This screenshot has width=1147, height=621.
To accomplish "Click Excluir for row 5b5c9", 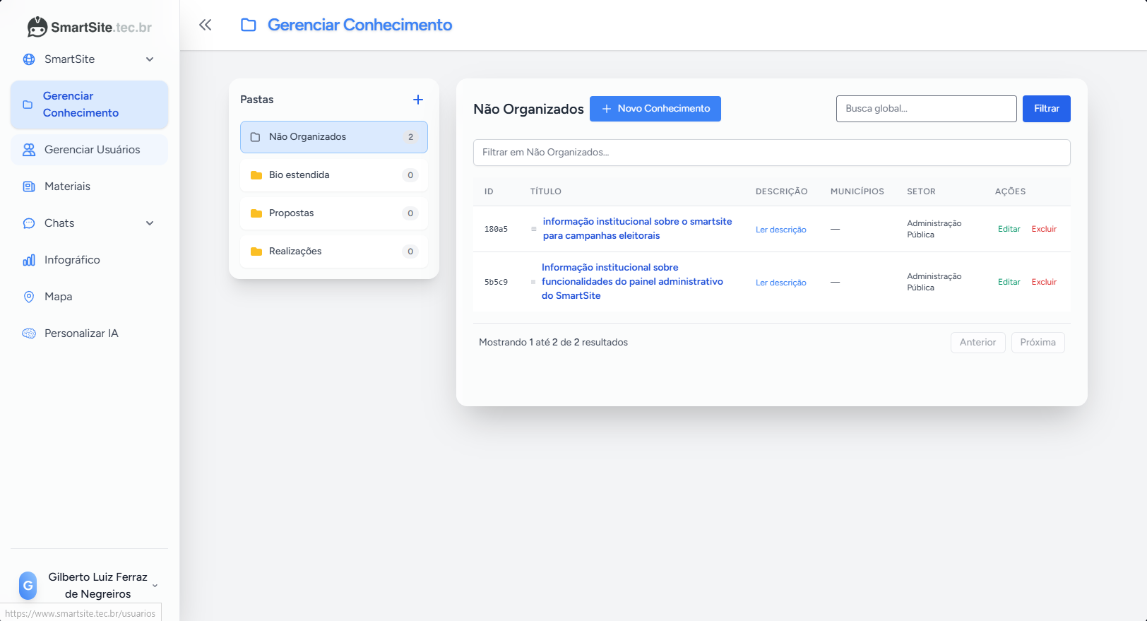I will [1044, 282].
